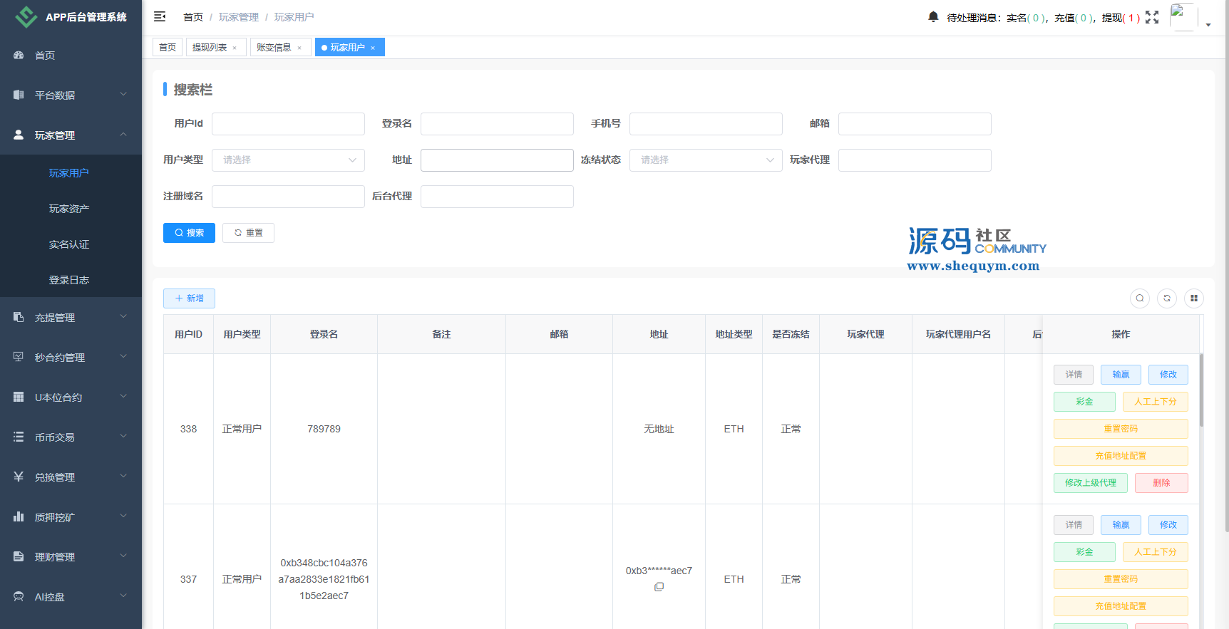Open the 冻结状态 dropdown
This screenshot has width=1229, height=629.
706,160
